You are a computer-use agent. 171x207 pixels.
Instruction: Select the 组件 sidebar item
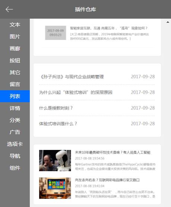[x=15, y=168]
